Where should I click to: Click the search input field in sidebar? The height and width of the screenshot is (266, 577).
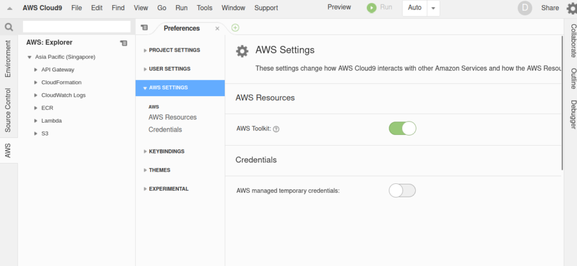[x=77, y=27]
